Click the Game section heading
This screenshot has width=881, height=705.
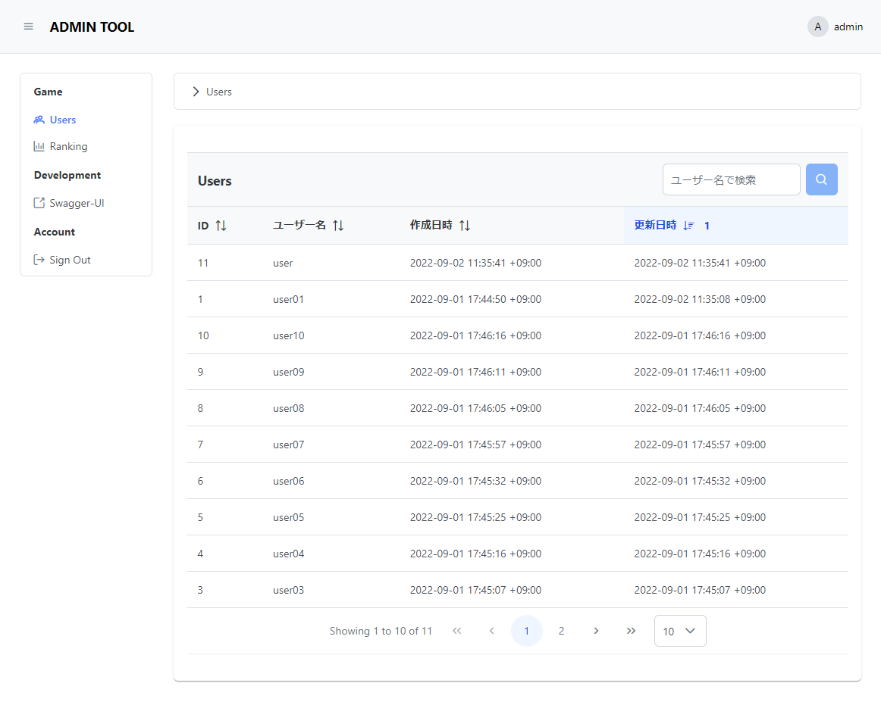pyautogui.click(x=49, y=92)
